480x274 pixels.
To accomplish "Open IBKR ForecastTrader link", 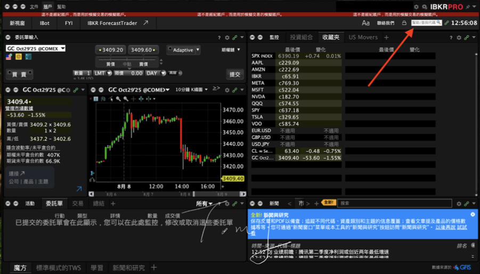I will pos(118,23).
